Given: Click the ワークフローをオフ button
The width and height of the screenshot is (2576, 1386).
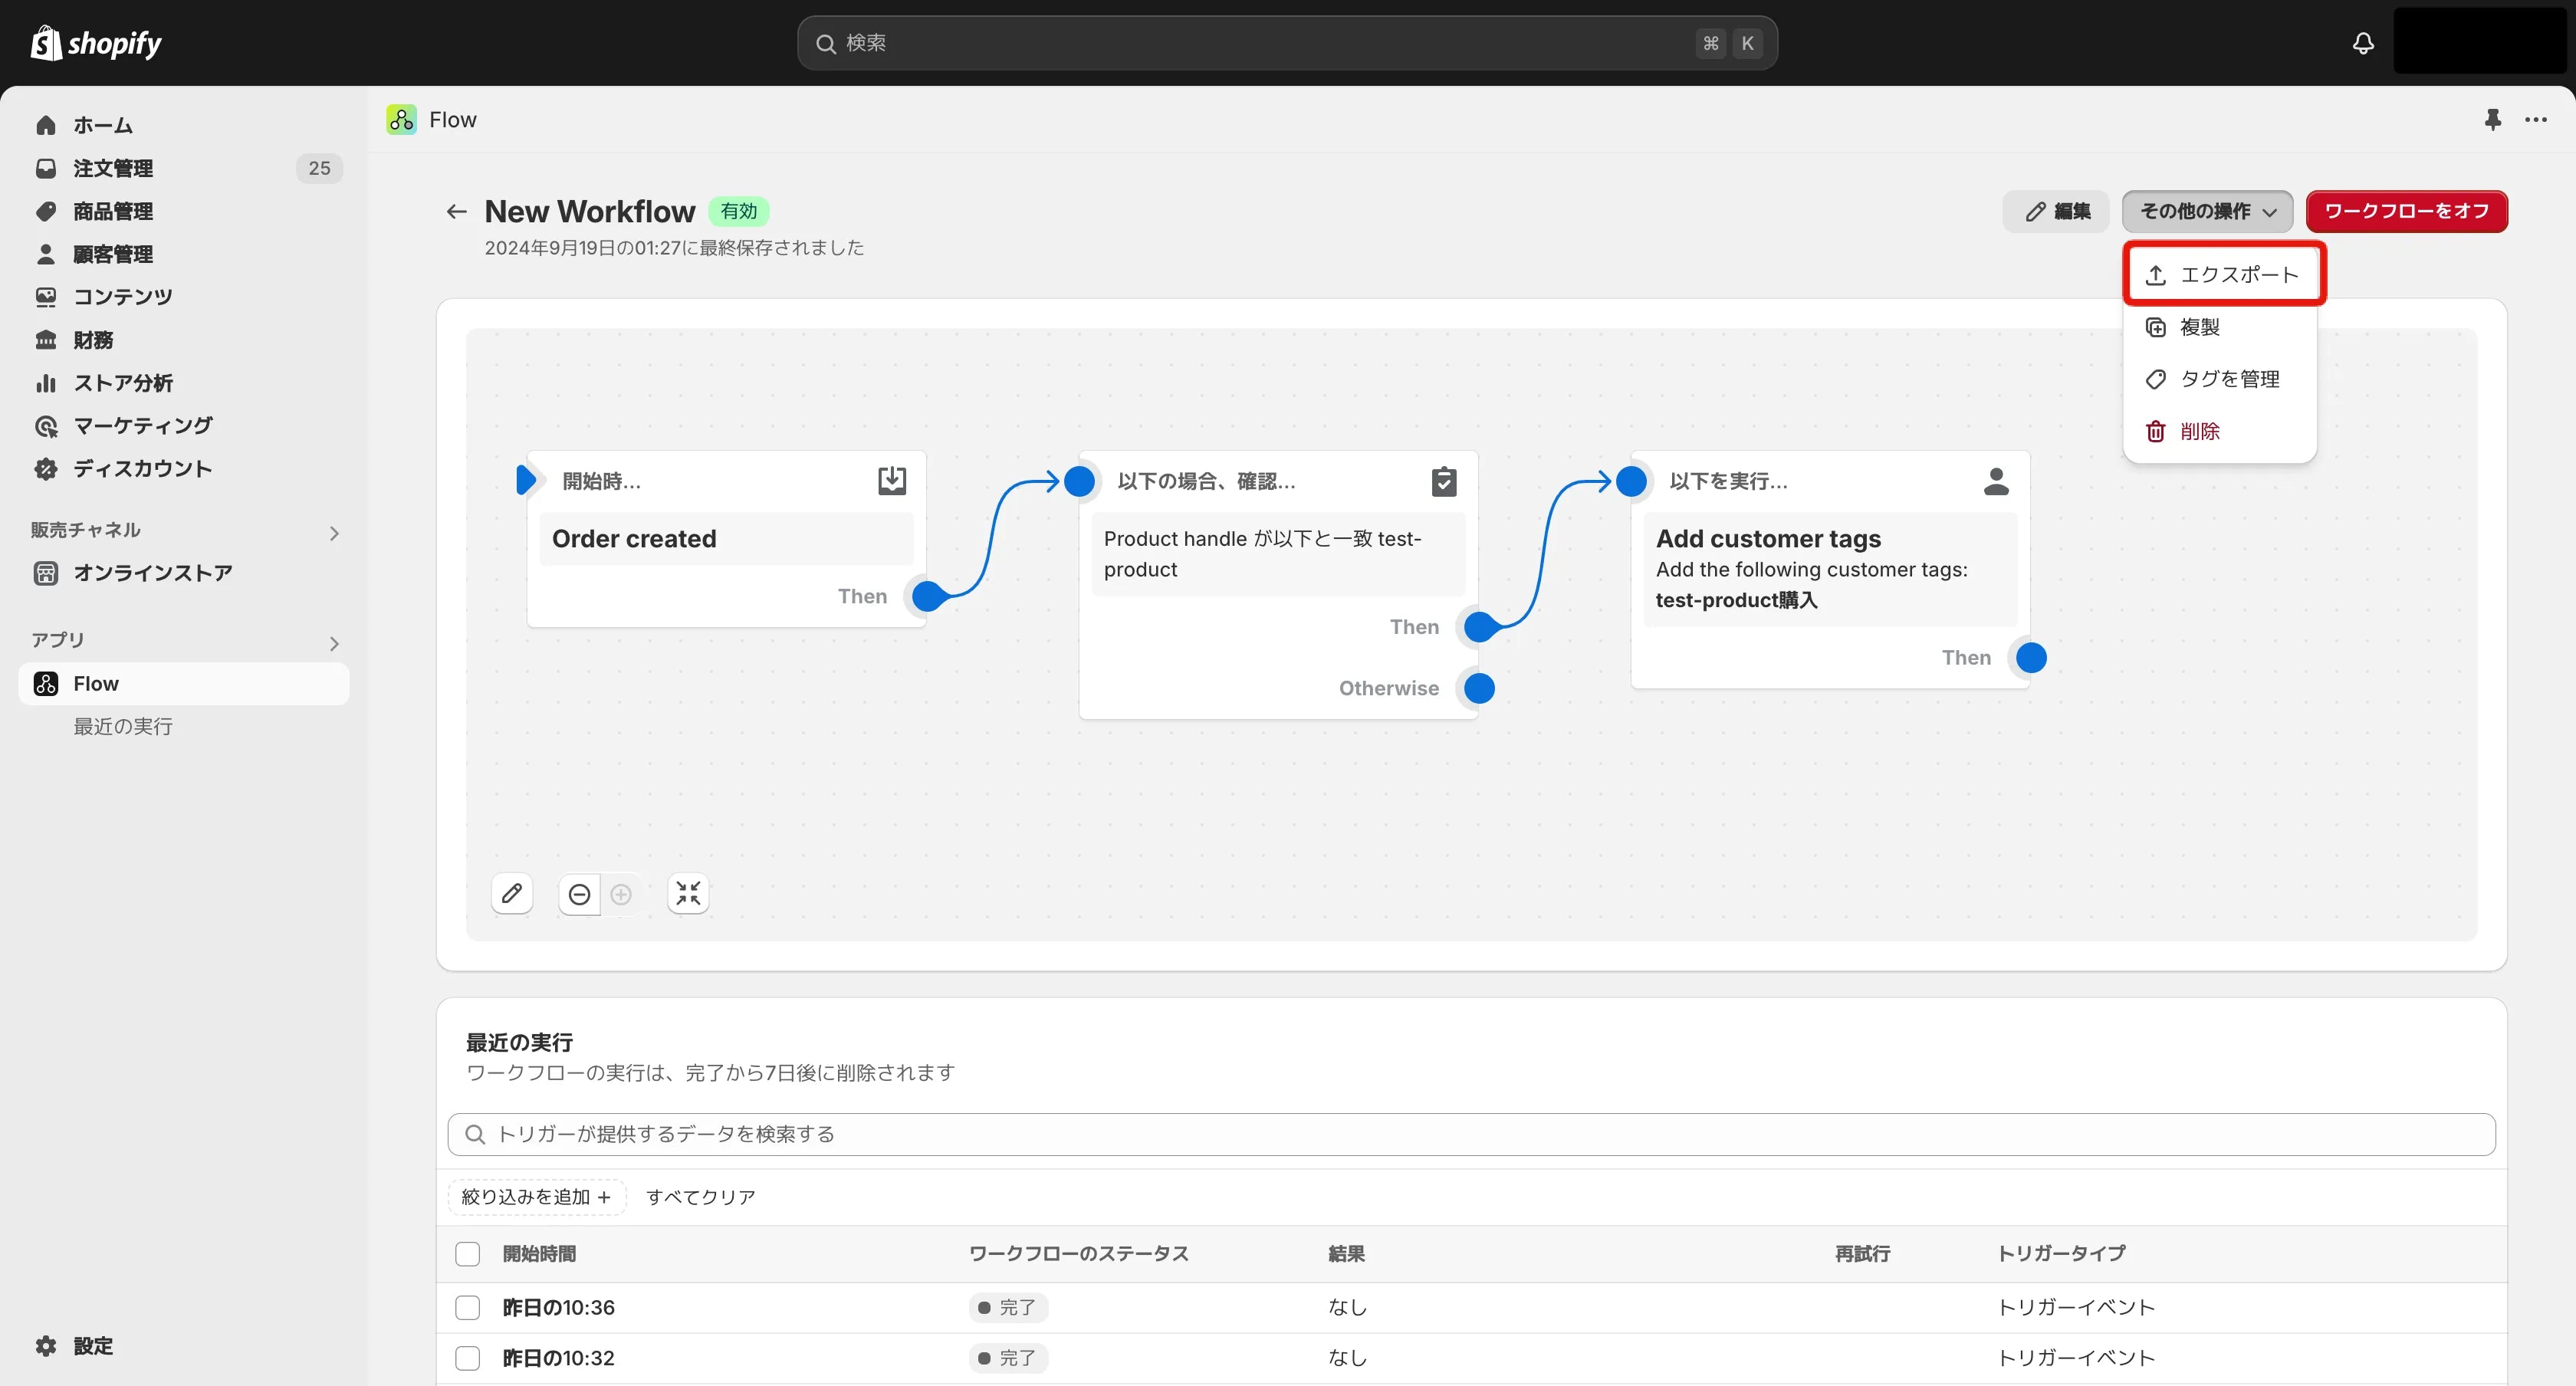Looking at the screenshot, I should [x=2406, y=211].
